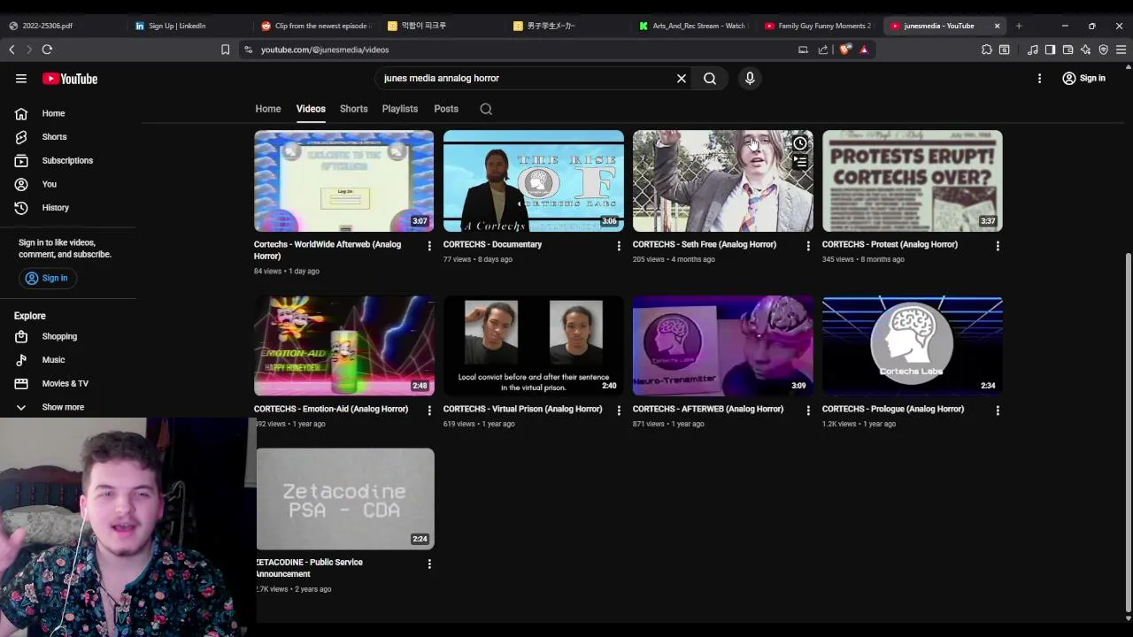This screenshot has height=637, width=1133.
Task: Open a new browser tab with plus
Action: pos(1019,26)
